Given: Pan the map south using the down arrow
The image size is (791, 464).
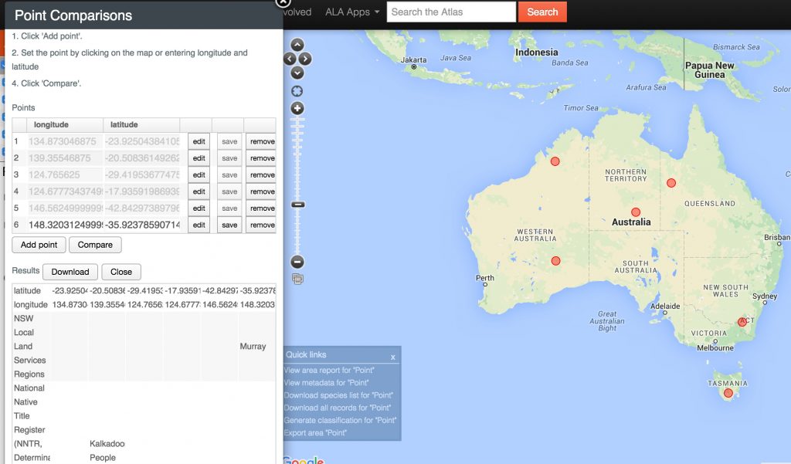Looking at the screenshot, I should 297,72.
